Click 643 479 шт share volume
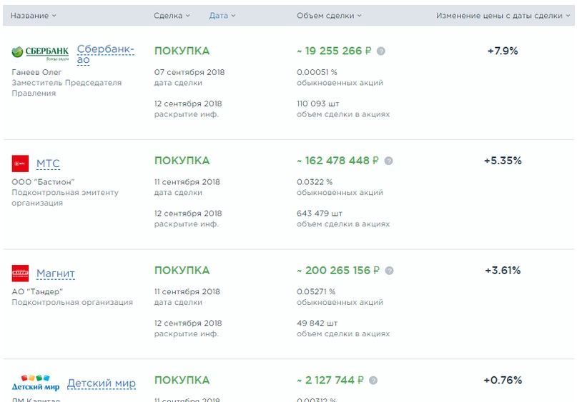 pos(320,214)
